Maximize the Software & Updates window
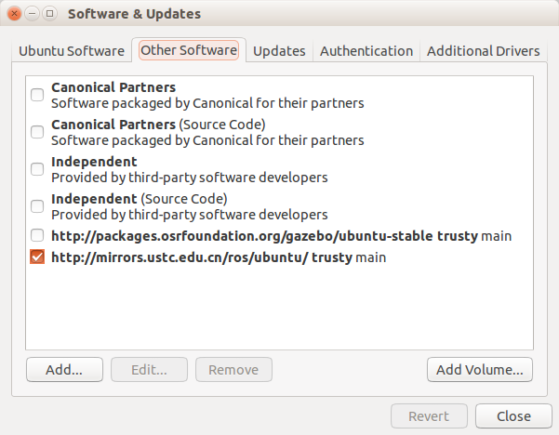 tap(48, 14)
